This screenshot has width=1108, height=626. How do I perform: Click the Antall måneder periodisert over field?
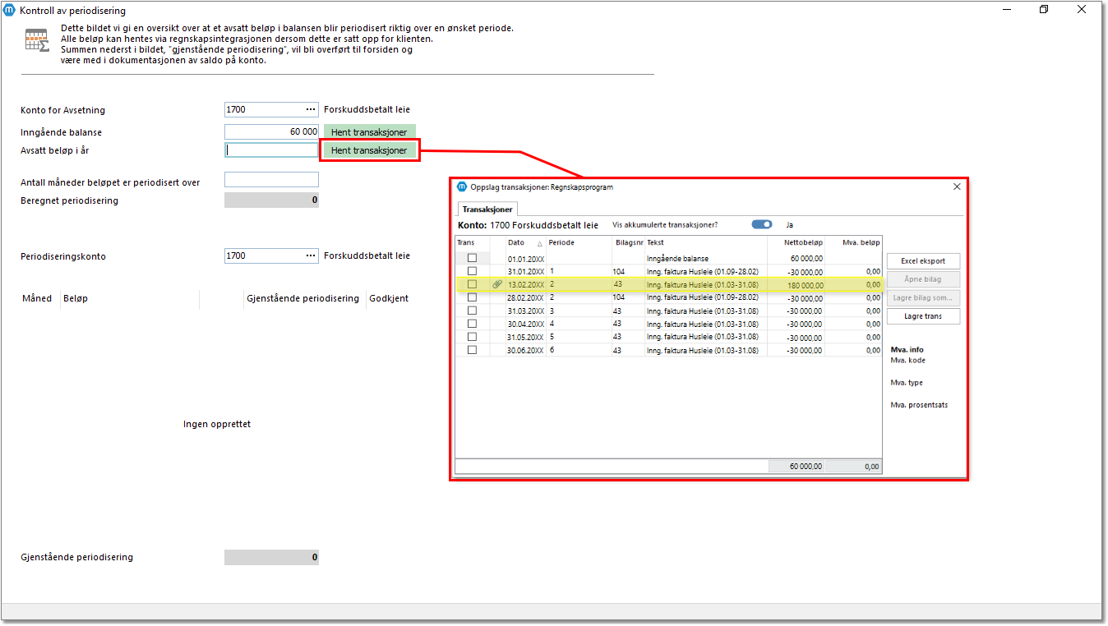pos(271,180)
